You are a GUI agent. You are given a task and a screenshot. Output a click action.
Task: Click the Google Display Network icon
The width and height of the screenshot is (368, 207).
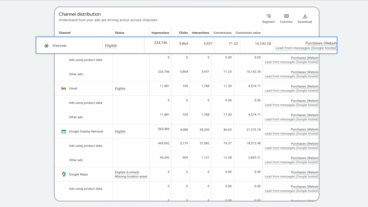click(x=64, y=132)
